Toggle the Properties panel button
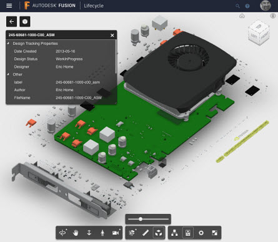The width and height of the screenshot is (278, 242). pos(188,233)
